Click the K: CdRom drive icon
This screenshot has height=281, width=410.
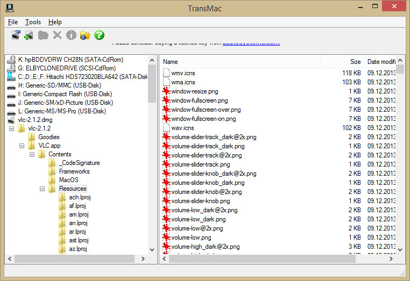tap(11, 60)
